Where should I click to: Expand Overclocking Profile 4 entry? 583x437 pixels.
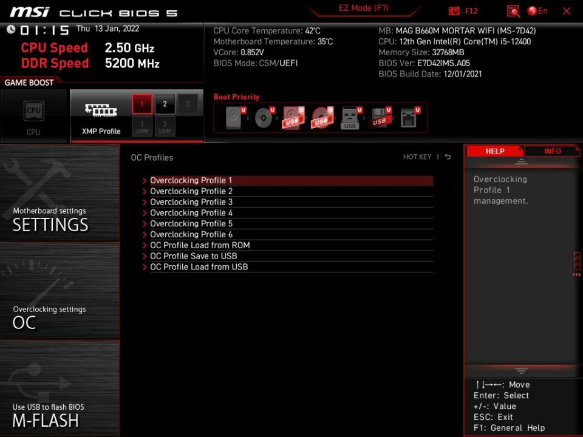tap(191, 213)
